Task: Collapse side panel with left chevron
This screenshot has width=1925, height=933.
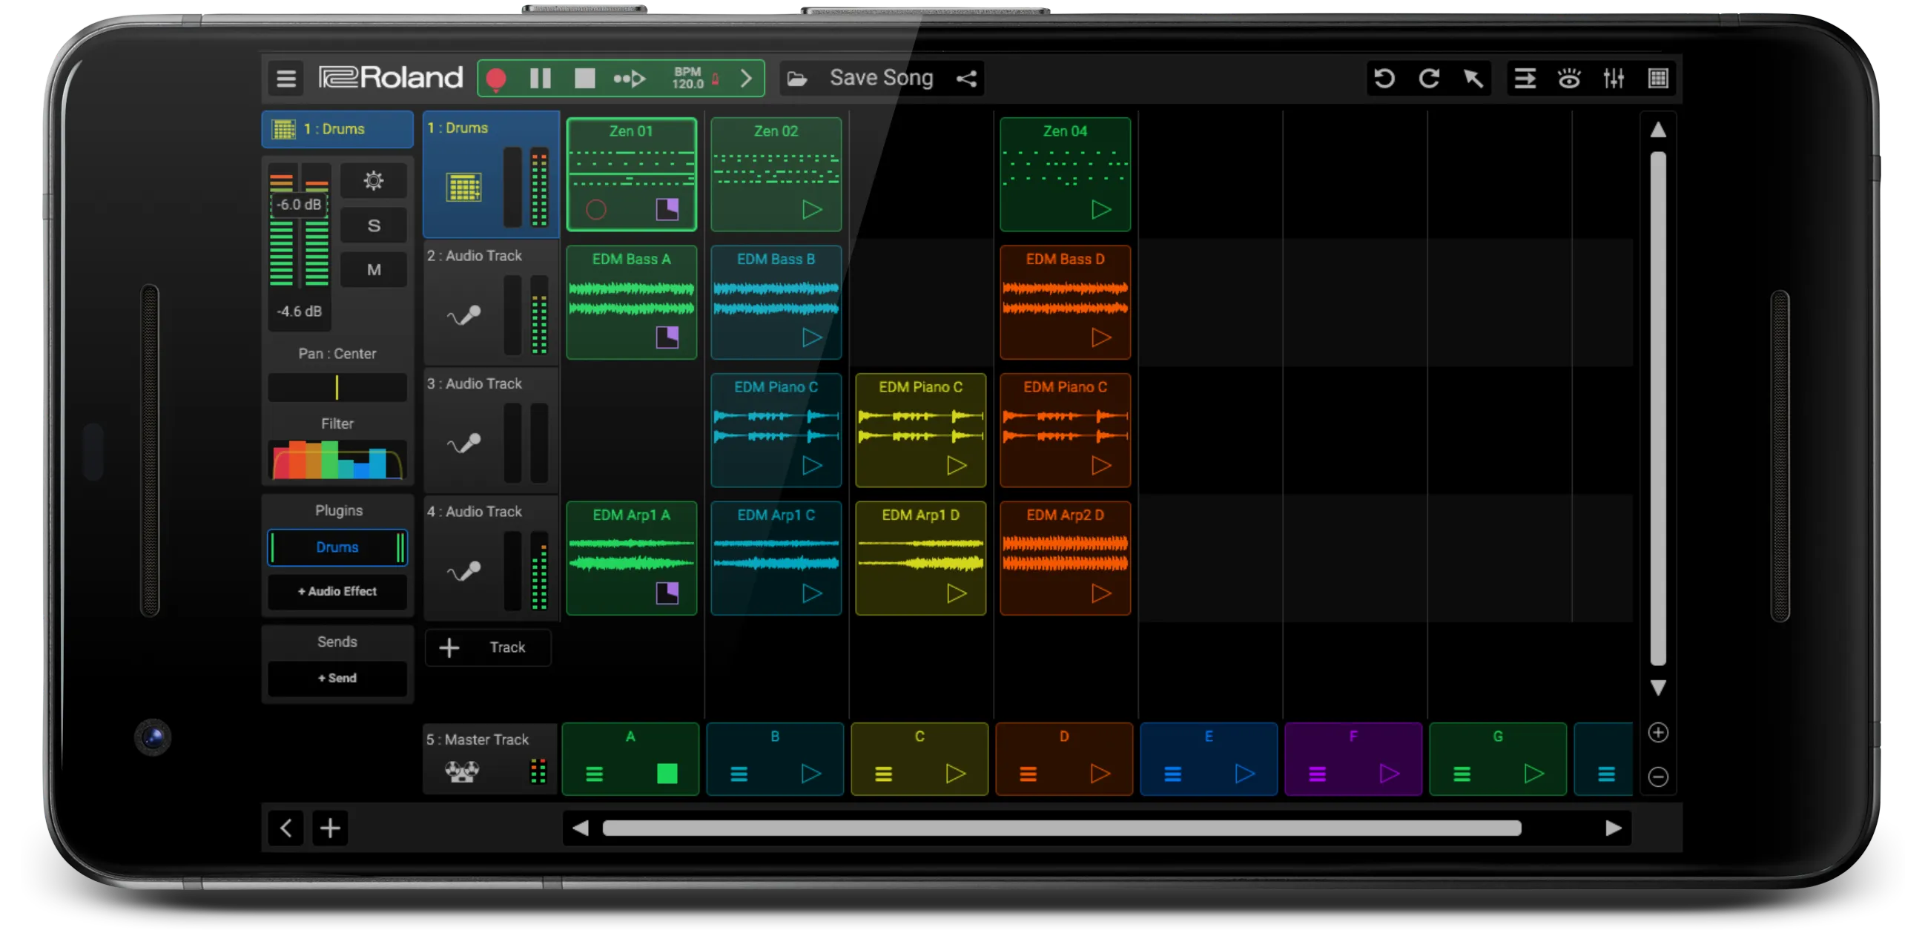Action: tap(286, 828)
